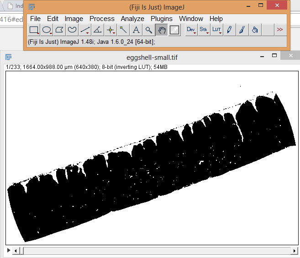The image size is (300, 258).
Task: Select the Paintbrush tool
Action: pyautogui.click(x=242, y=30)
